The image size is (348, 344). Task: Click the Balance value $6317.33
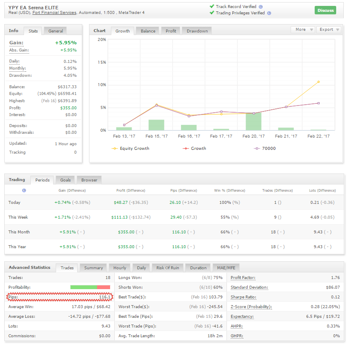pyautogui.click(x=67, y=87)
